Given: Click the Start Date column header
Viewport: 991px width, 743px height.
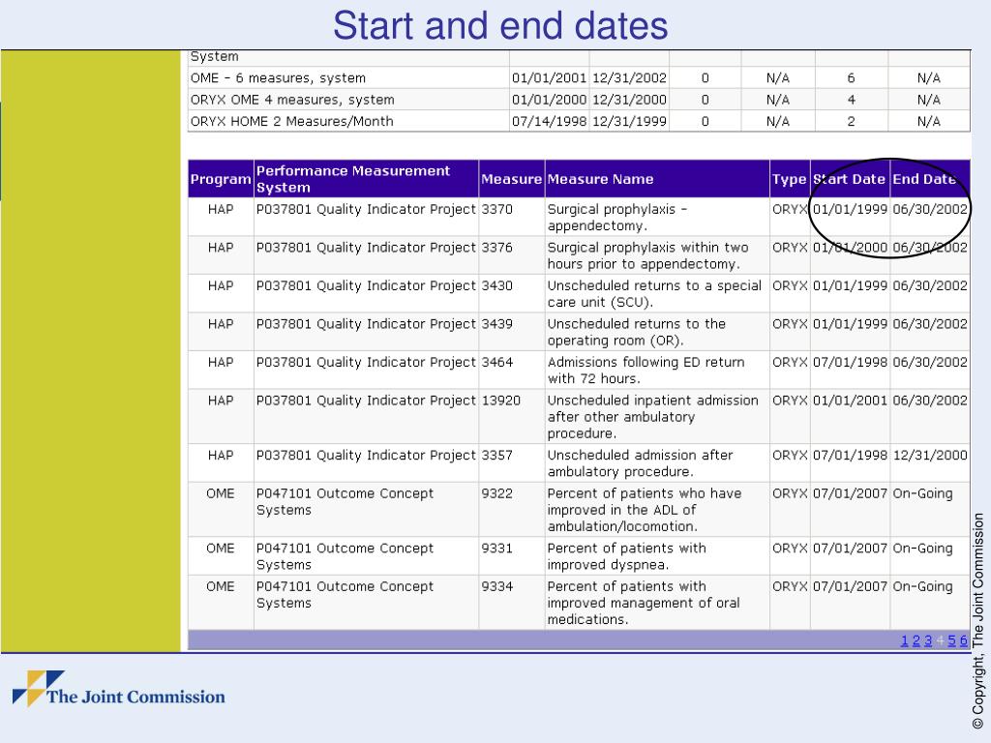Looking at the screenshot, I should [x=850, y=179].
